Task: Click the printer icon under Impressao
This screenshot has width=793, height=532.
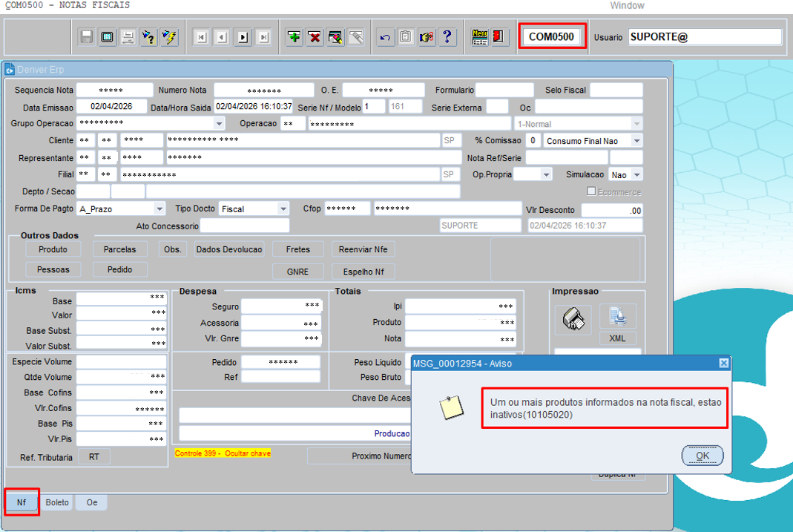Action: [573, 318]
